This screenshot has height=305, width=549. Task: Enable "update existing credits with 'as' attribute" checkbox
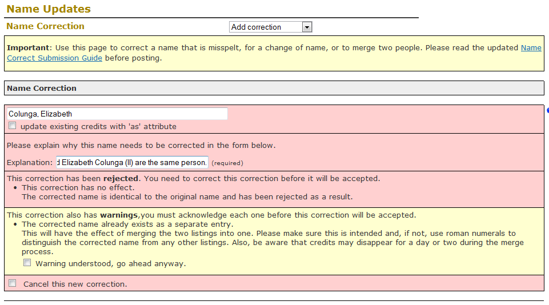13,126
